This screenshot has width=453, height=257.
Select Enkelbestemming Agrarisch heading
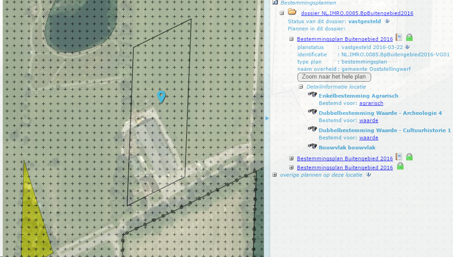point(358,96)
